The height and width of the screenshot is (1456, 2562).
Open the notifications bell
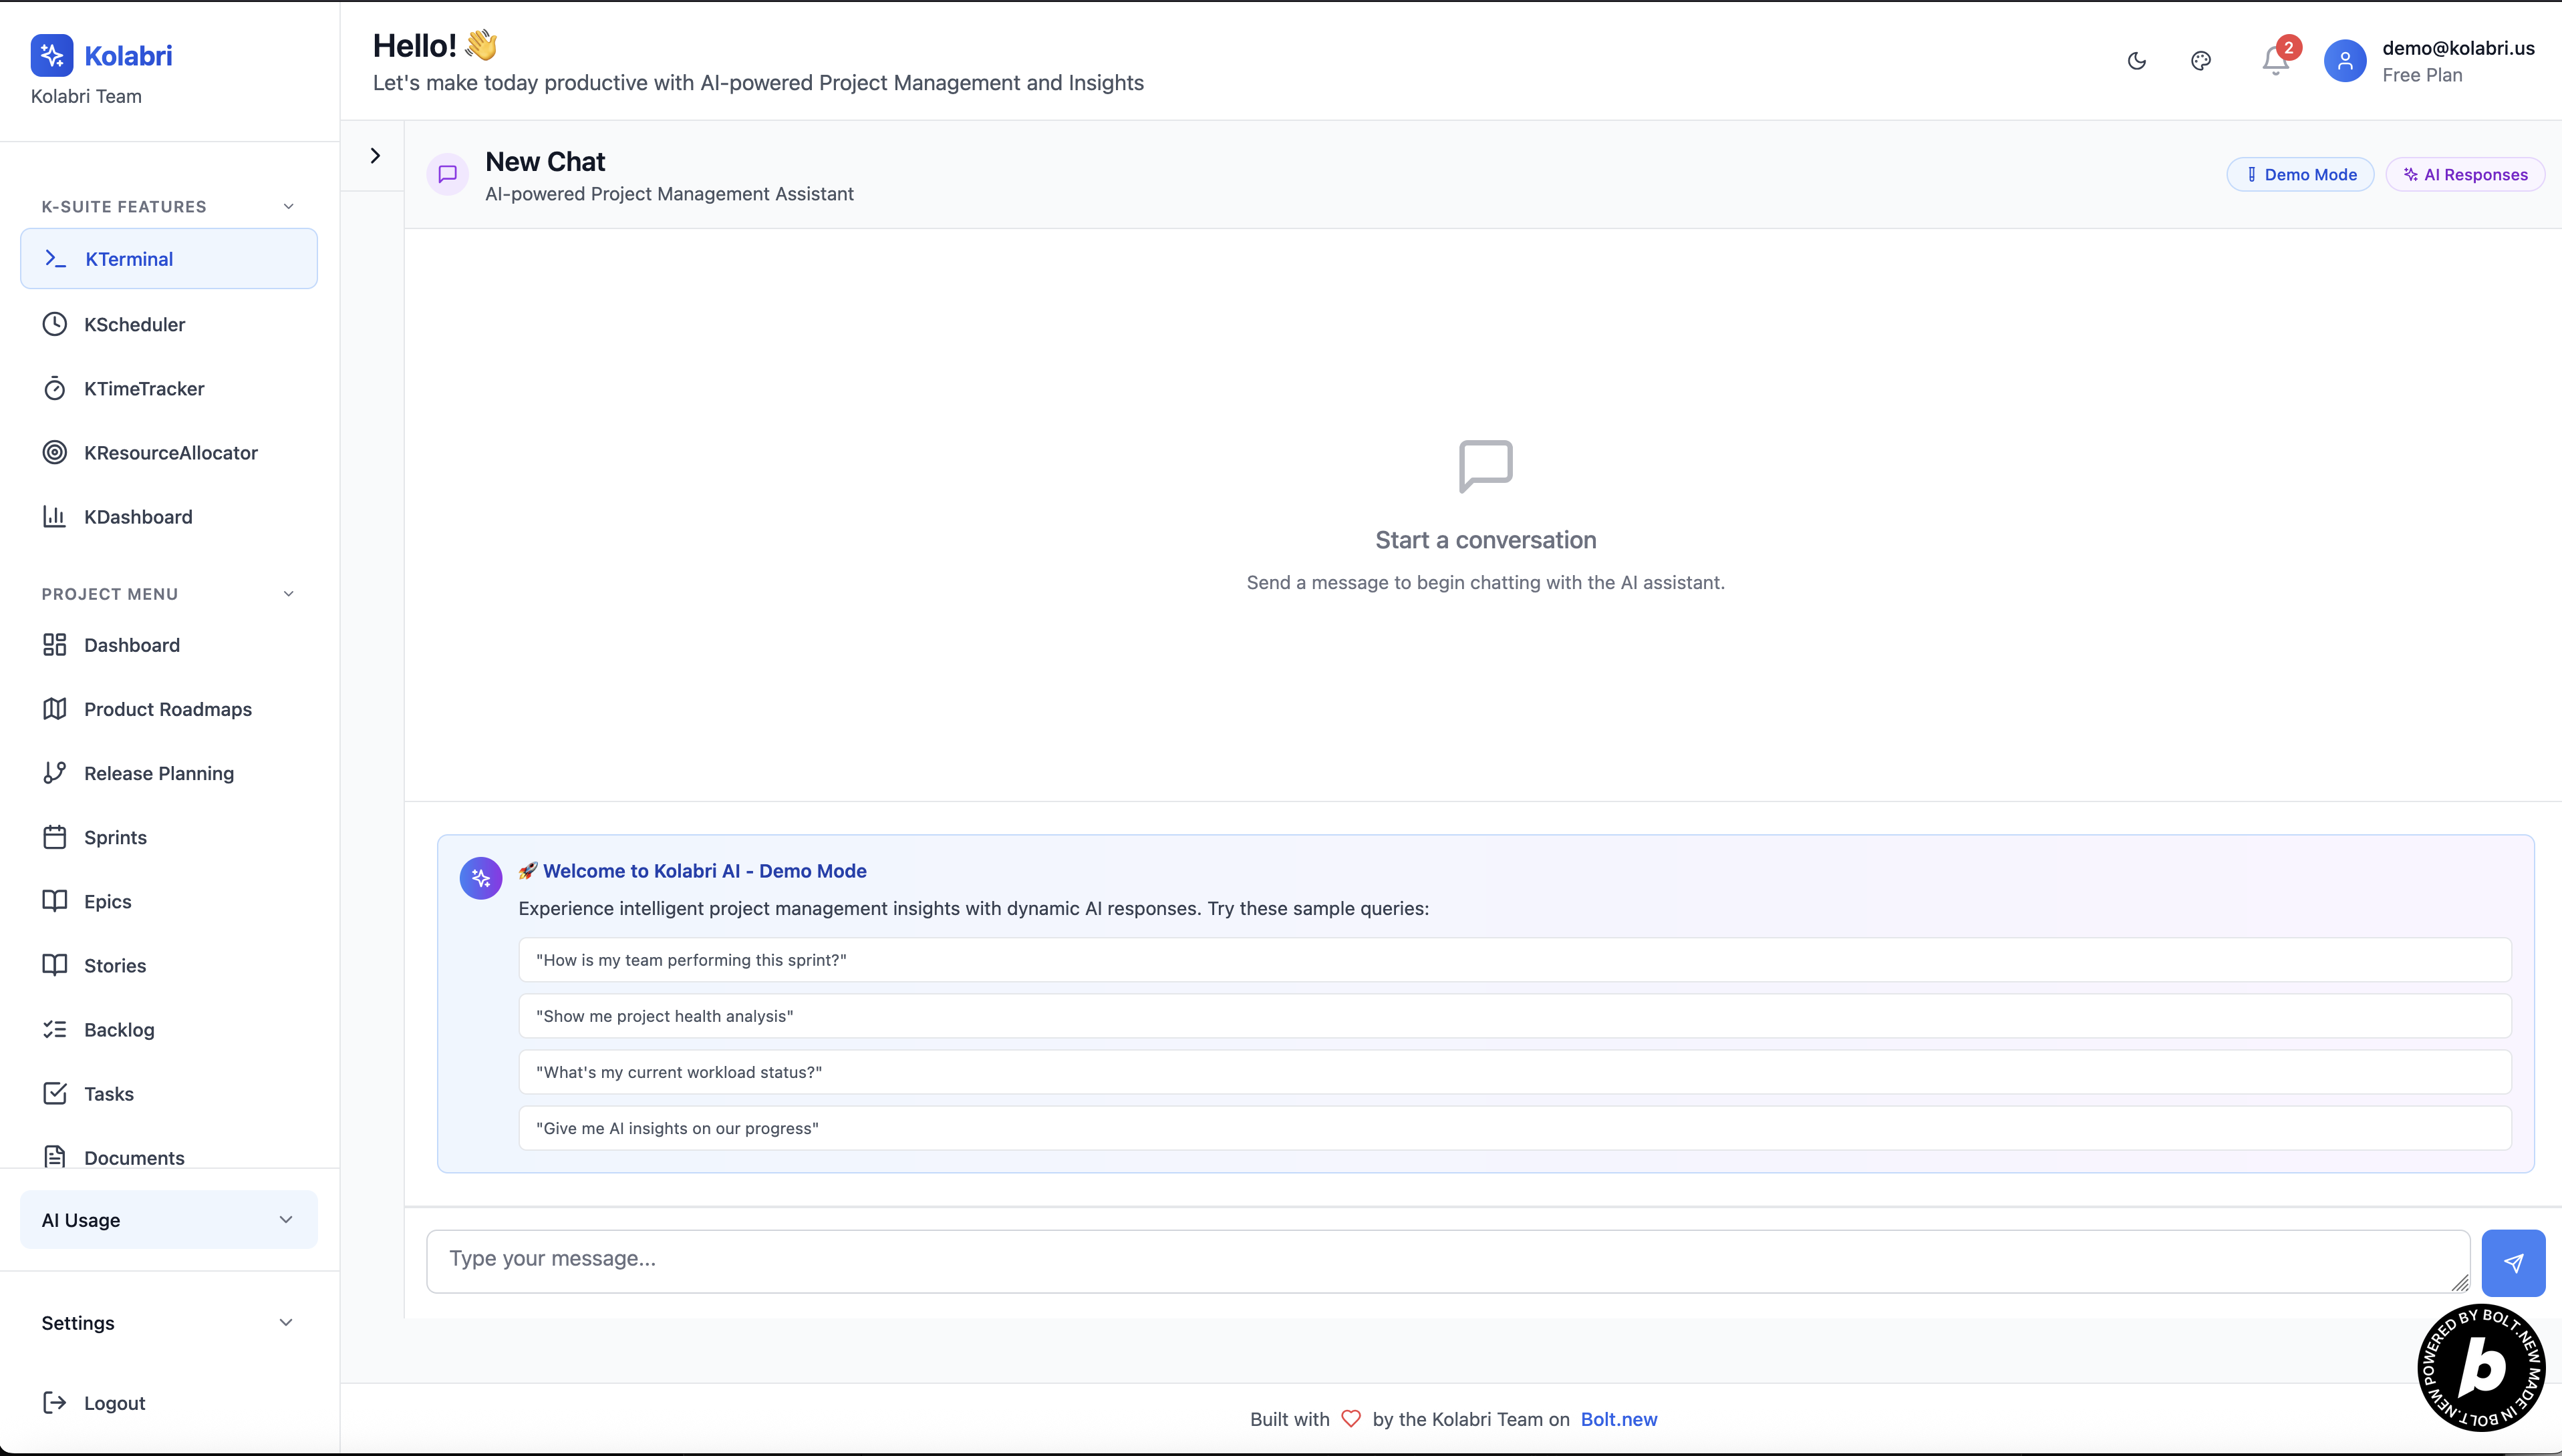2275,61
